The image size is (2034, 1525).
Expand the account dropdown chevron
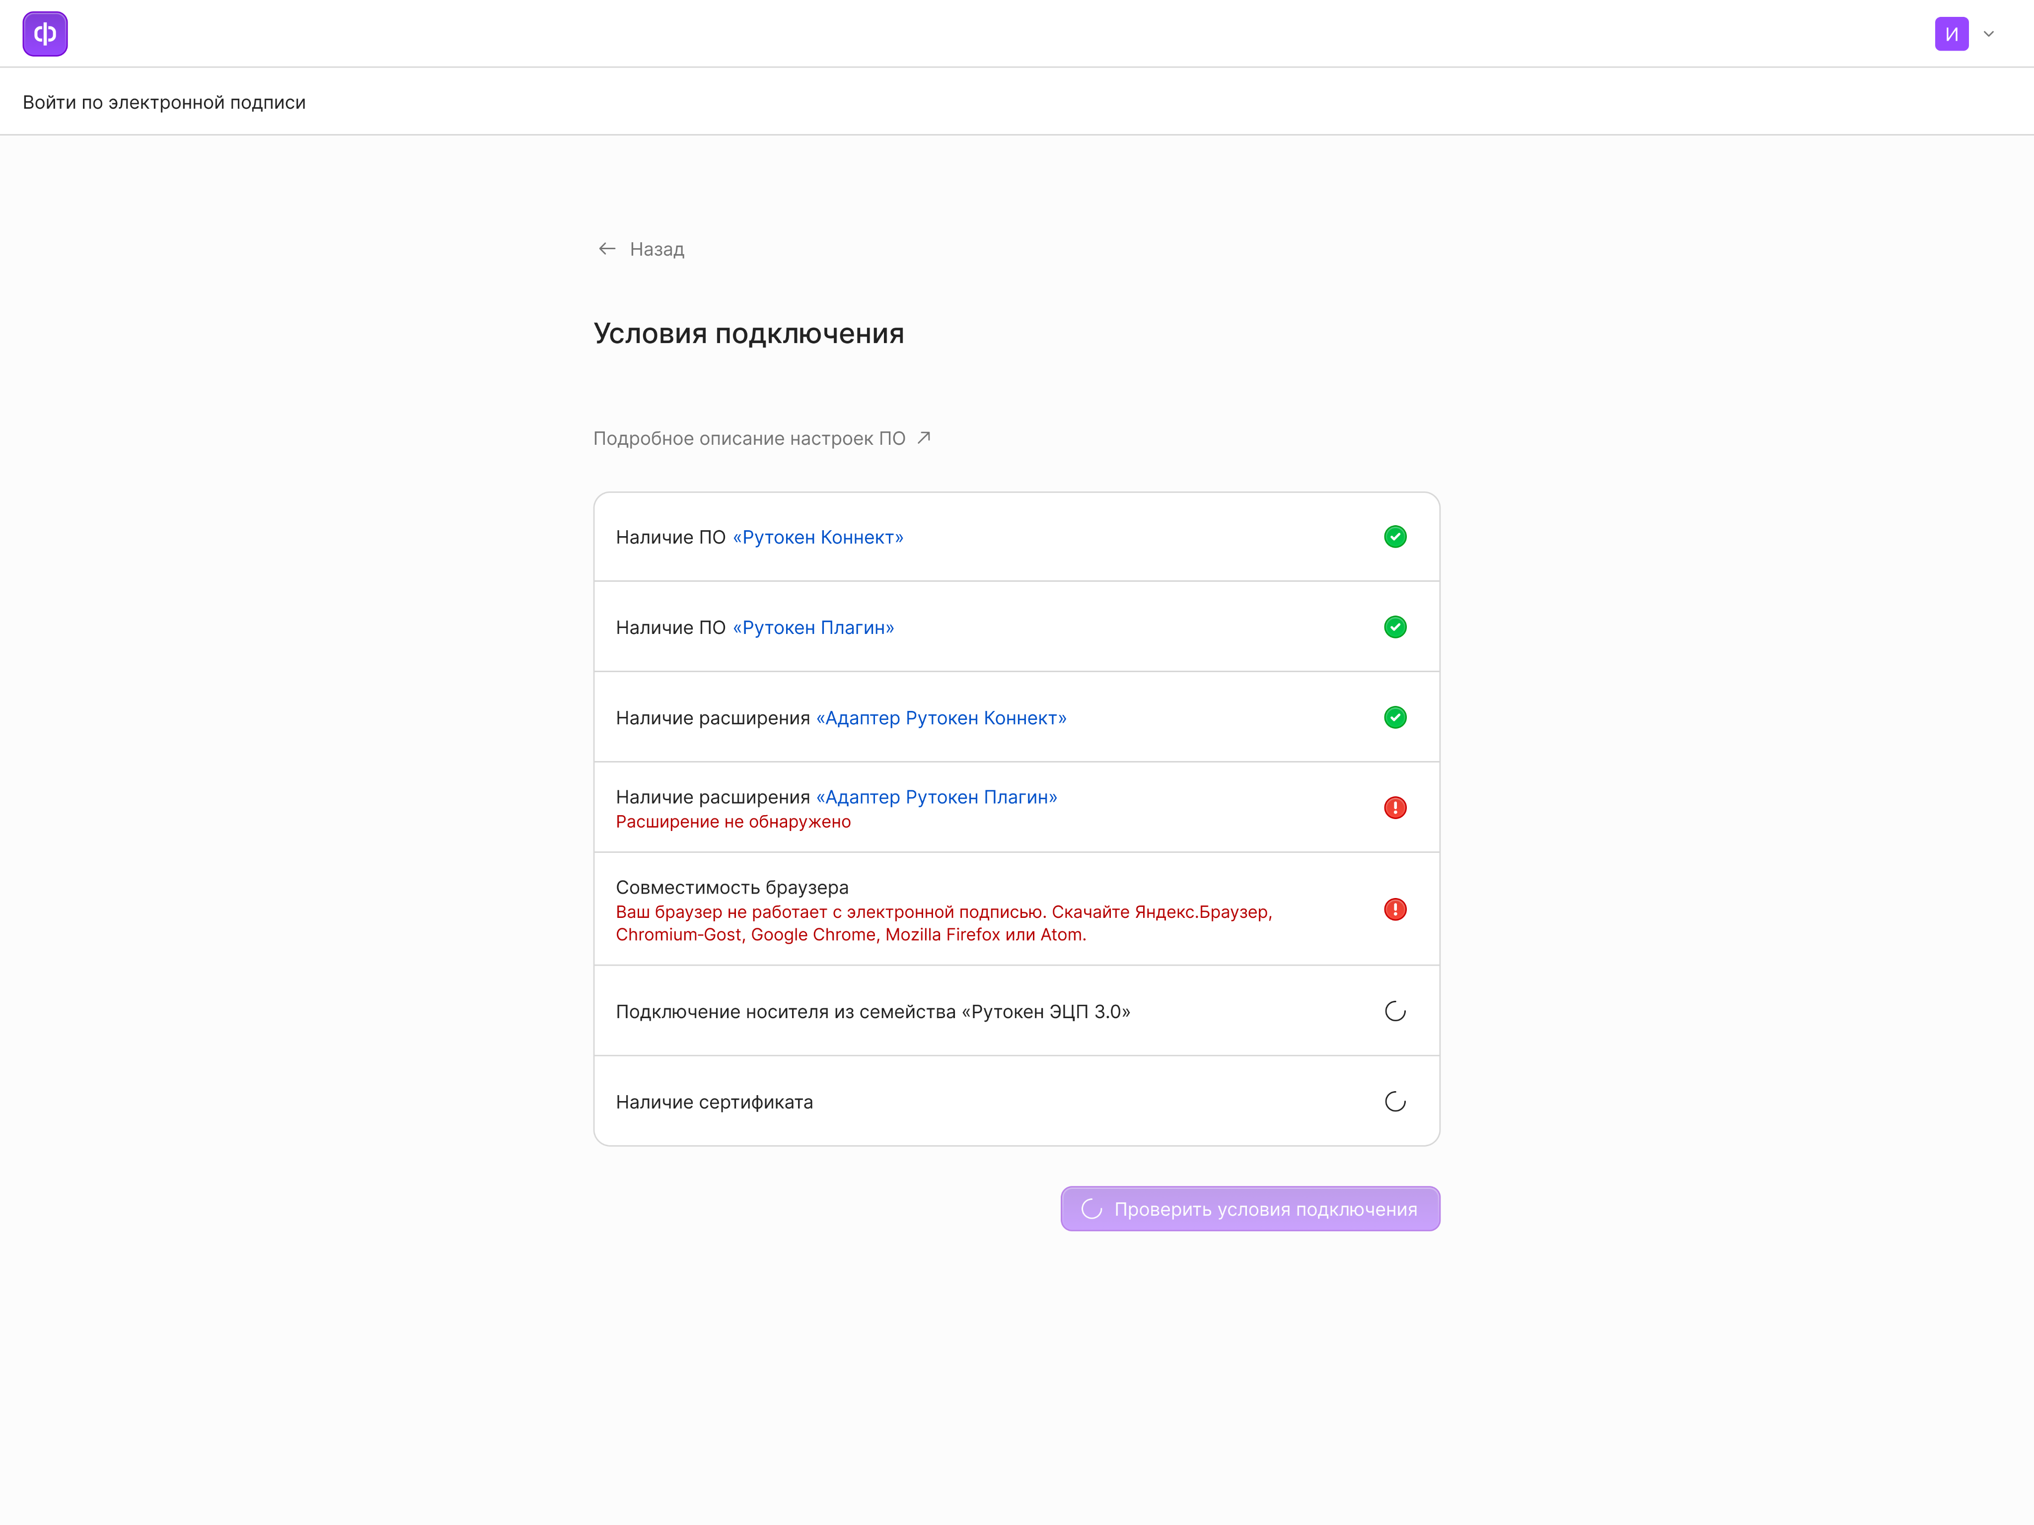1989,34
